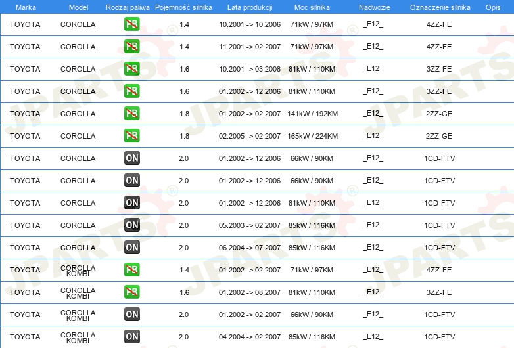This screenshot has height=348, width=514.
Task: Click the ON diesel icon in the Corolla Kombi 66kW / 90KM row
Action: [131, 315]
